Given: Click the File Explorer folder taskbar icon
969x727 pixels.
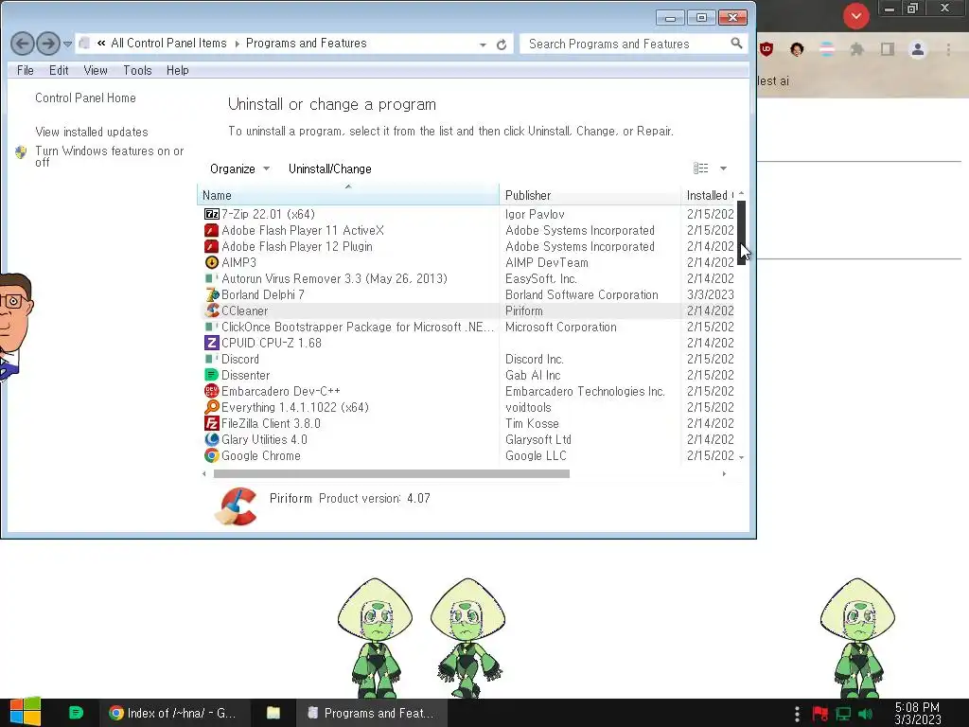Looking at the screenshot, I should coord(273,713).
